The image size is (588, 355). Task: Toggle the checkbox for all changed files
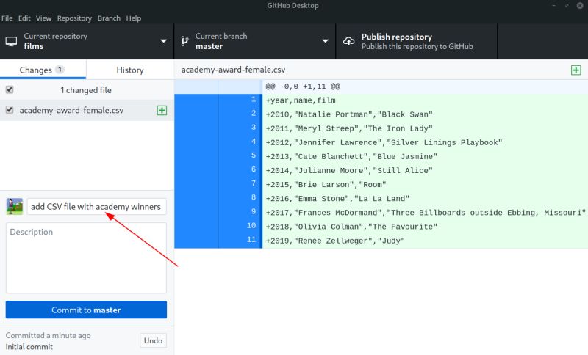coord(10,89)
